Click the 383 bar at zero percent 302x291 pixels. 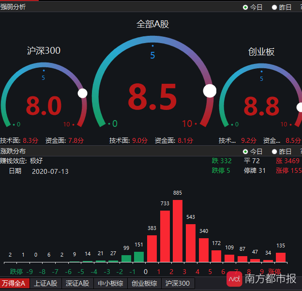152,248
